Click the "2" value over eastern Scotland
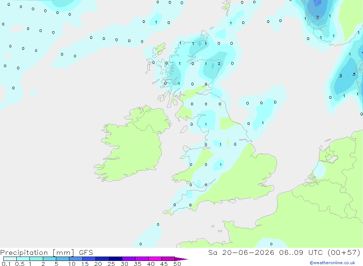Image resolution: width=363 pixels, height=266 pixels. (x=219, y=64)
